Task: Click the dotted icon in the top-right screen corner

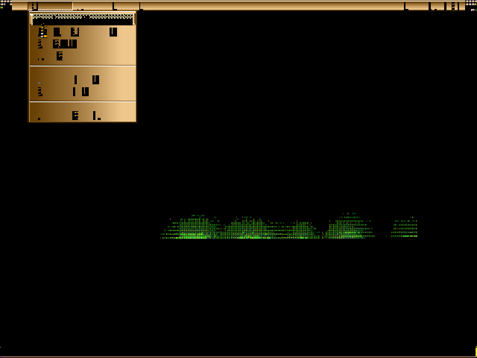Action: click(x=470, y=4)
